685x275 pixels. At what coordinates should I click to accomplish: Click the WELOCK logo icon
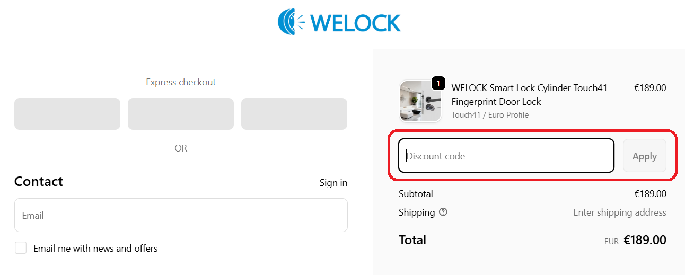click(291, 22)
